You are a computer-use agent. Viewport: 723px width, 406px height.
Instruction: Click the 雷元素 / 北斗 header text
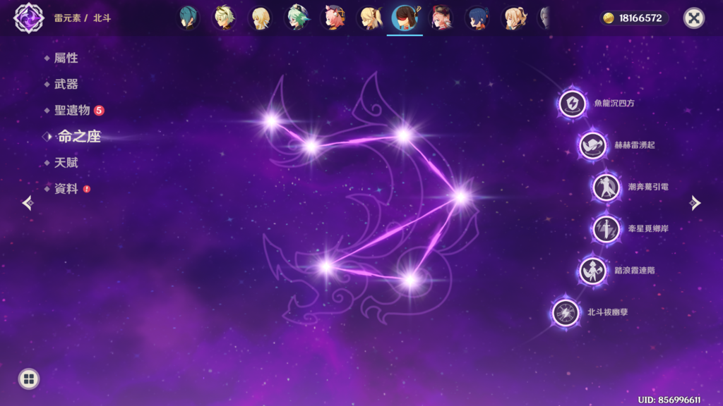click(x=83, y=18)
